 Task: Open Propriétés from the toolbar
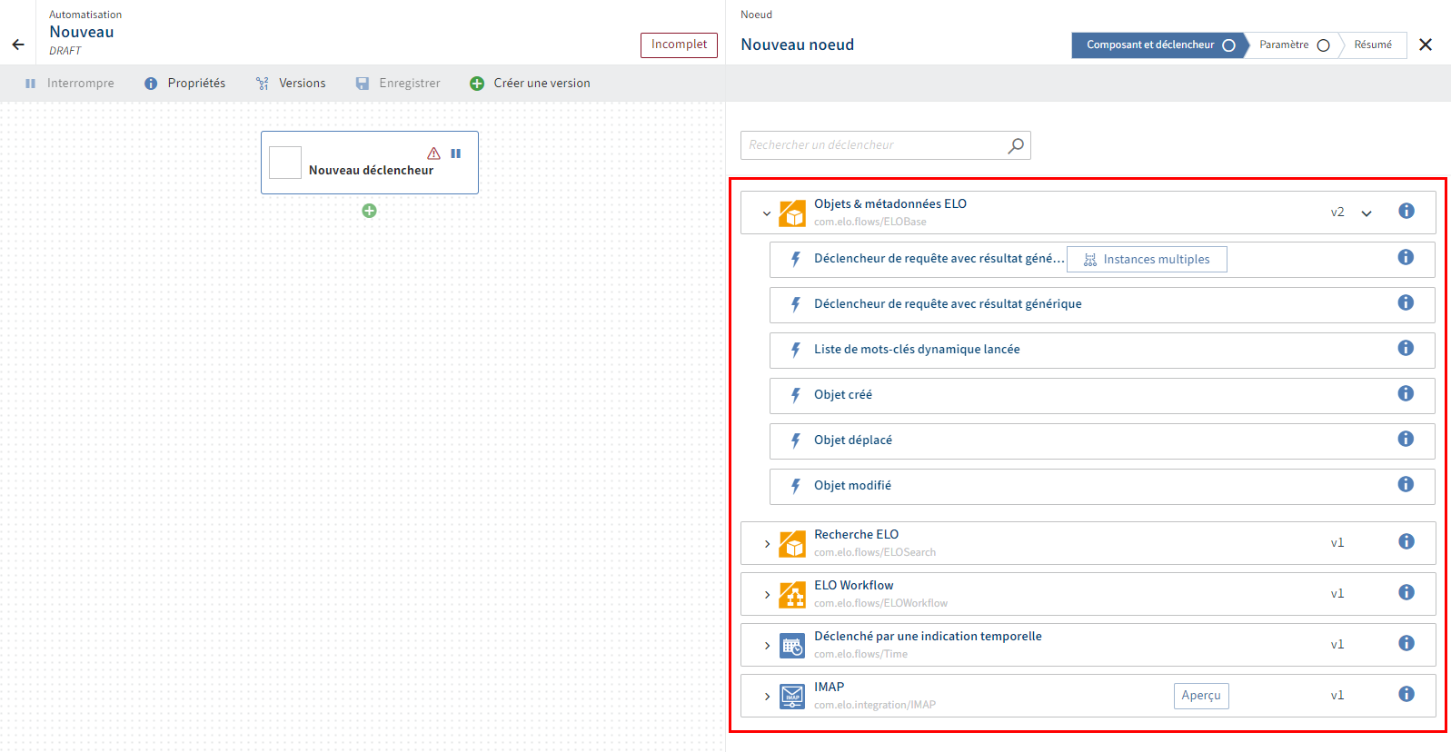point(184,84)
